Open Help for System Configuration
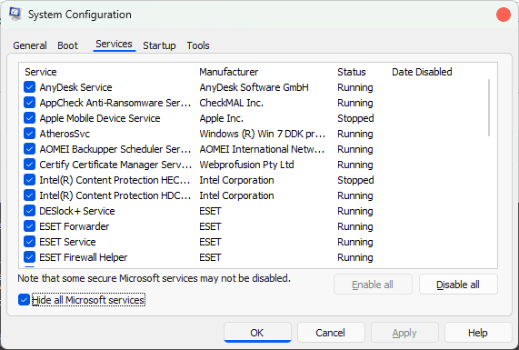519x350 pixels. 478,333
